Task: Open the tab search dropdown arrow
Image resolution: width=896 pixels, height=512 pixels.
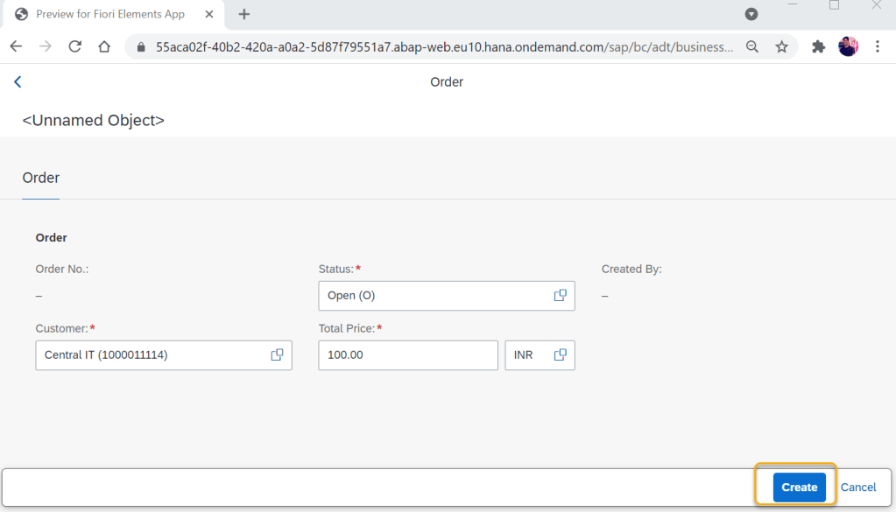Action: tap(751, 14)
